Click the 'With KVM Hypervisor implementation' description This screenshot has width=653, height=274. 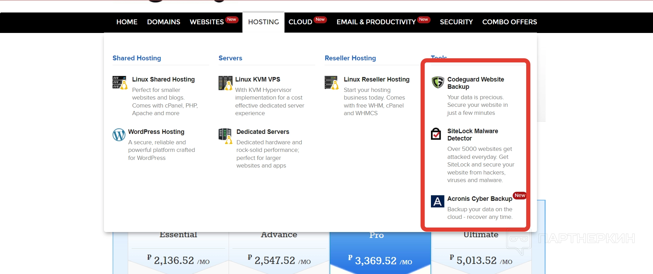tap(270, 102)
